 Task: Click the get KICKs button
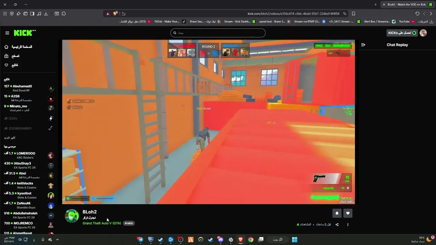(x=402, y=33)
